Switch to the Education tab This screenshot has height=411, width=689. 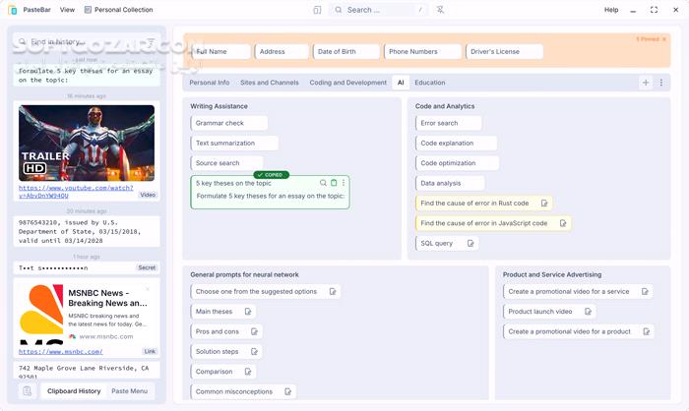430,83
